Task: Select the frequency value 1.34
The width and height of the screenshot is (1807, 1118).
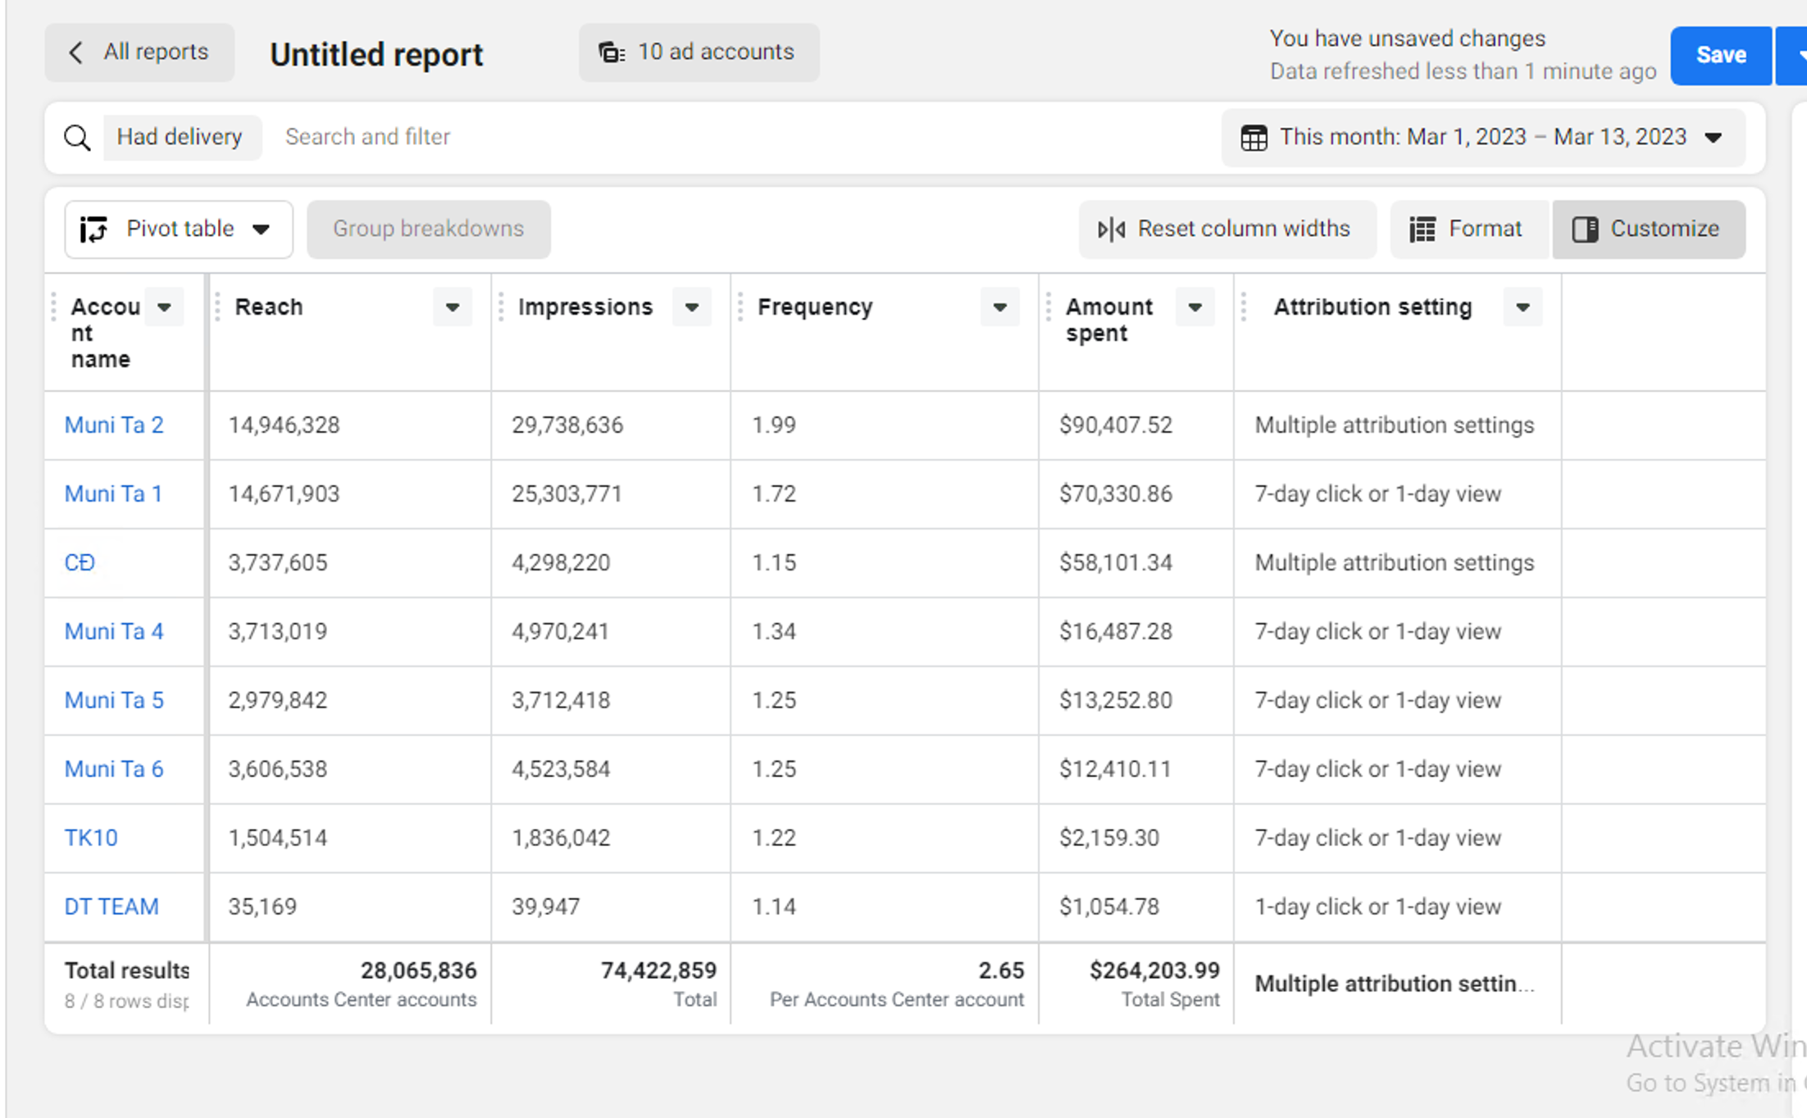Action: point(774,632)
